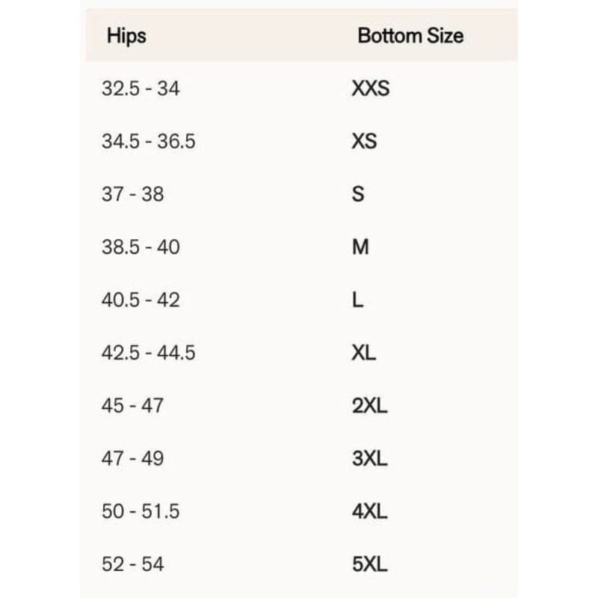This screenshot has width=598, height=598.
Task: Click the 2XL size cell
Action: [370, 406]
